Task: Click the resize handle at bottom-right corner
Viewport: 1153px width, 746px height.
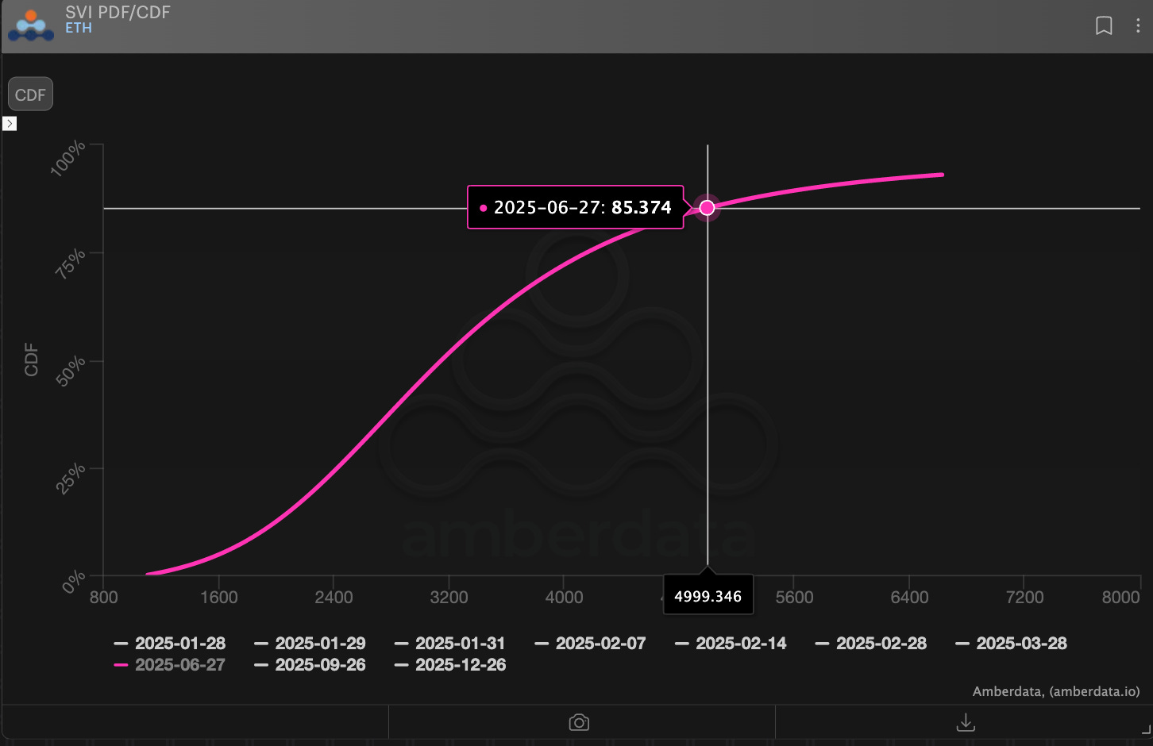Action: 1146,729
